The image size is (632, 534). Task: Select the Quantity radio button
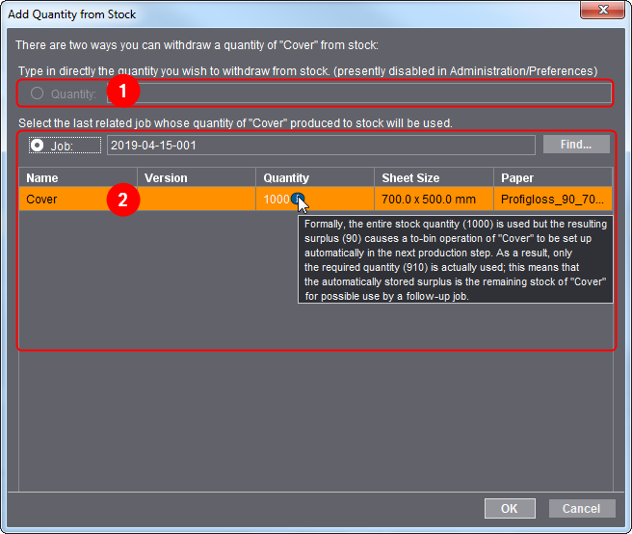38,93
